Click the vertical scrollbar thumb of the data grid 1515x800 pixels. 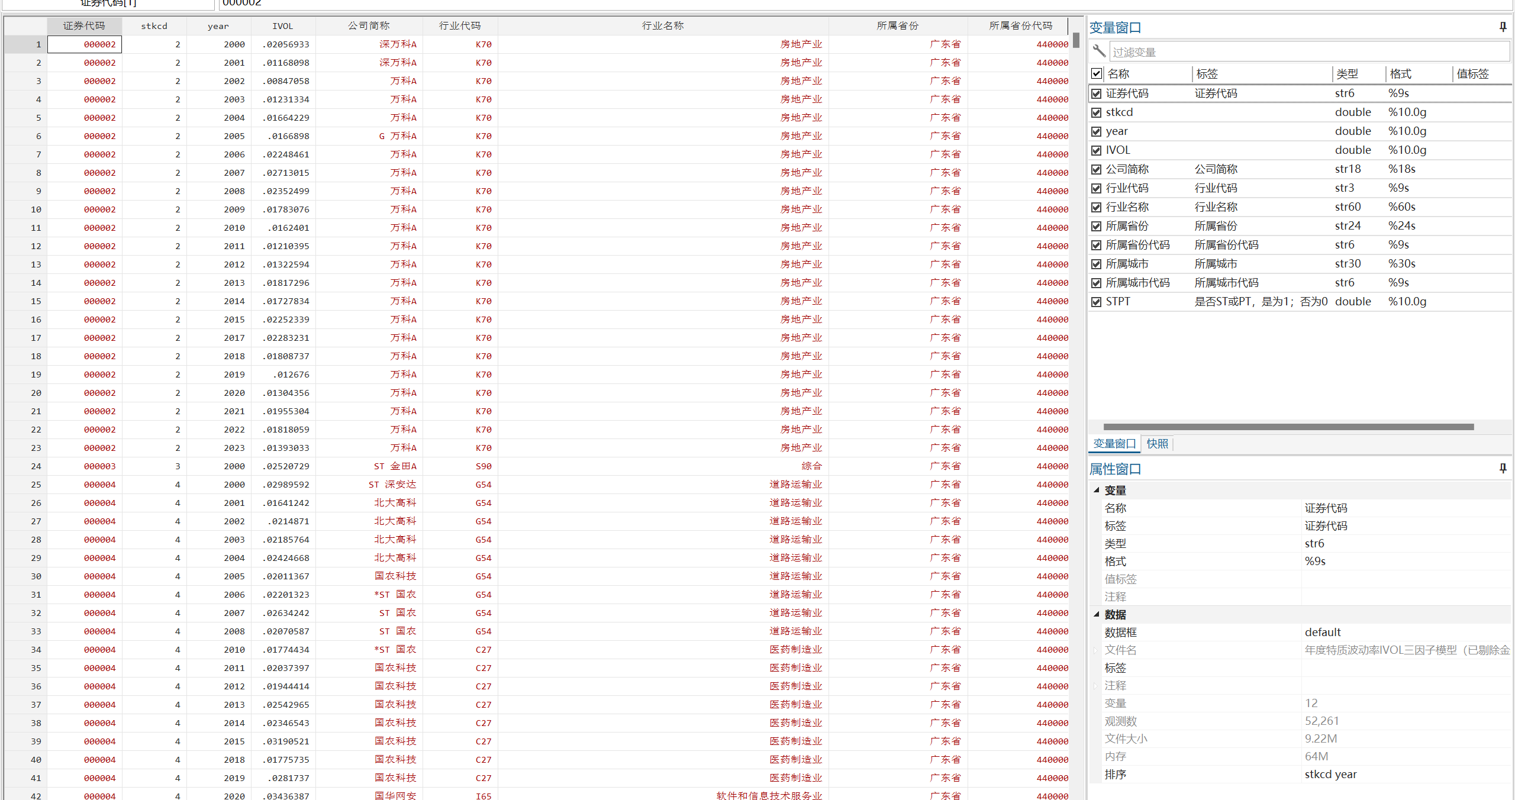click(1076, 40)
